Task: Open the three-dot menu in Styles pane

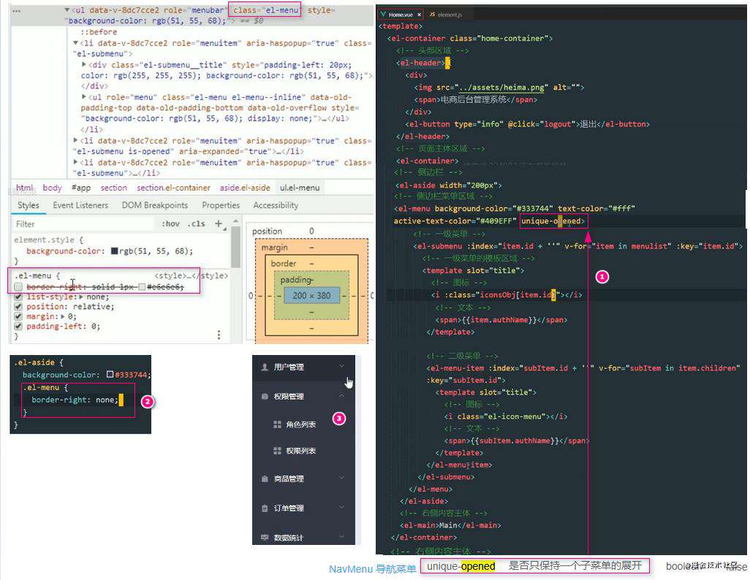Action: pyautogui.click(x=219, y=335)
